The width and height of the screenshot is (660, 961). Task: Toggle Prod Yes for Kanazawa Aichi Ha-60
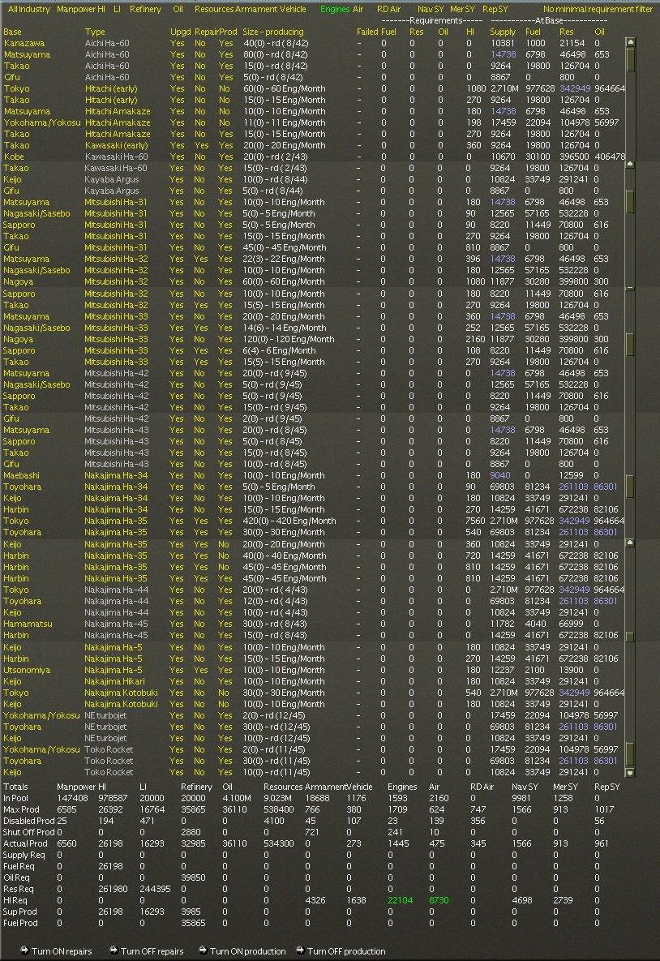tap(226, 44)
